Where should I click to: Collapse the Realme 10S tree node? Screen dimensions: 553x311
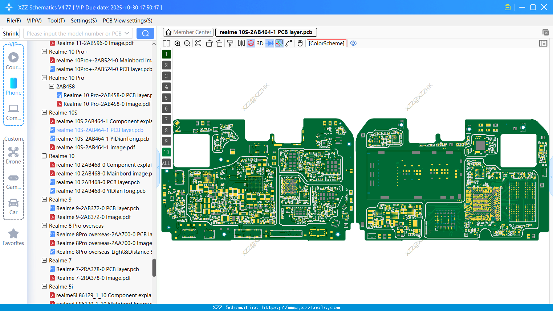pyautogui.click(x=44, y=112)
